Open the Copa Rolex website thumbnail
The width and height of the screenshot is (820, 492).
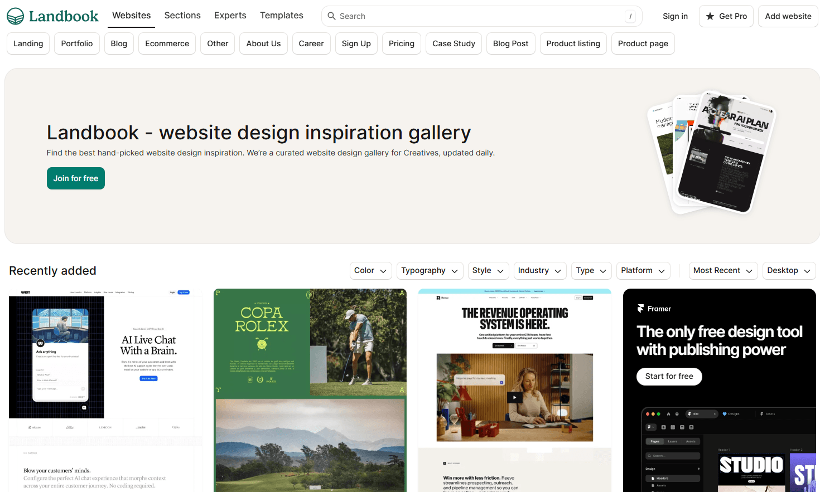(310, 390)
